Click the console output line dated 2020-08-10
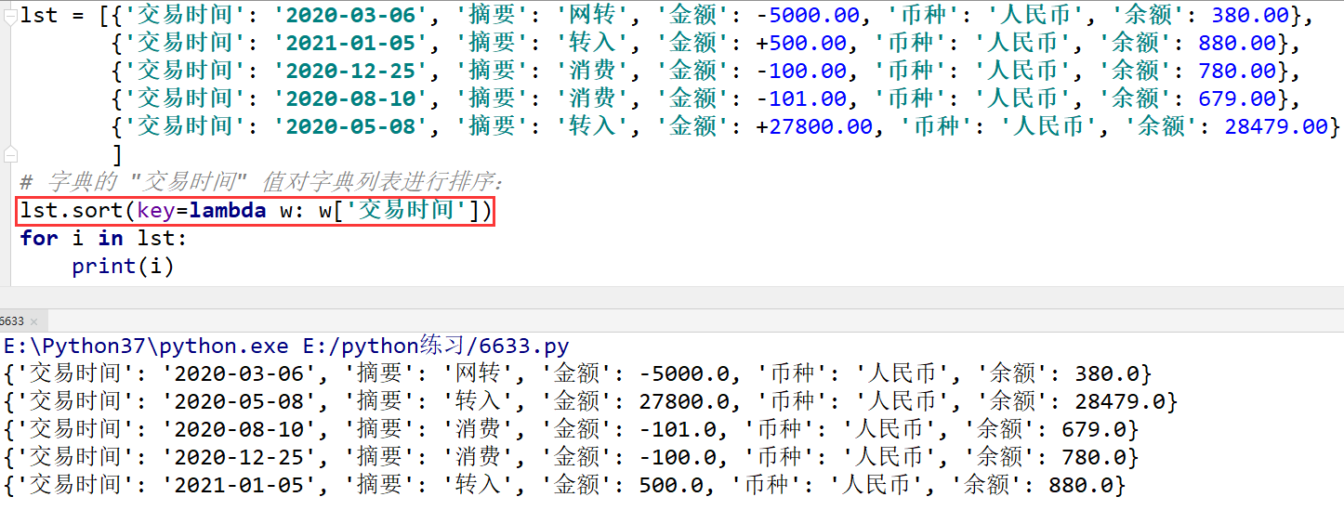The image size is (1344, 510). click(571, 429)
